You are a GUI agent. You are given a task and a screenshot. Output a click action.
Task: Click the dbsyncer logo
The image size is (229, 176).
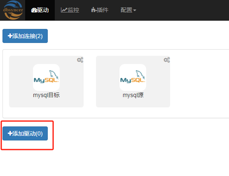[x=13, y=10]
